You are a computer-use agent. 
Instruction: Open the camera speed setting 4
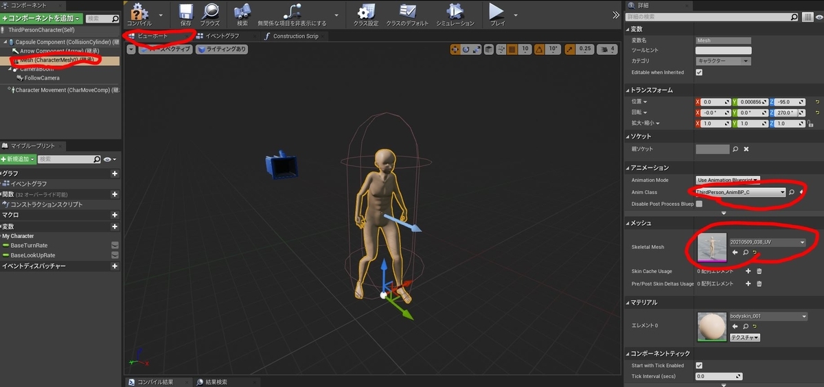pyautogui.click(x=608, y=49)
